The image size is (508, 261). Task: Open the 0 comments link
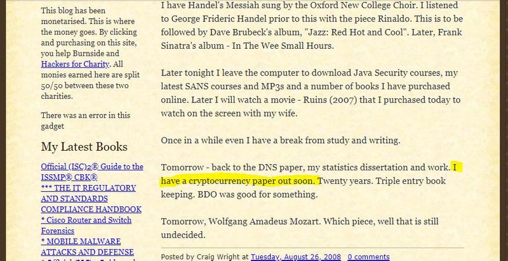coord(368,257)
